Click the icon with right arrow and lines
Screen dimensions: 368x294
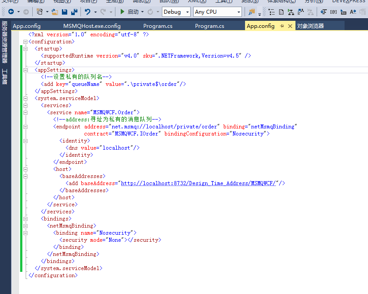coord(301,12)
